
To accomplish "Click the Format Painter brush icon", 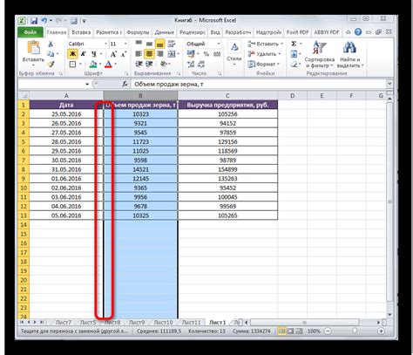I will pos(51,64).
